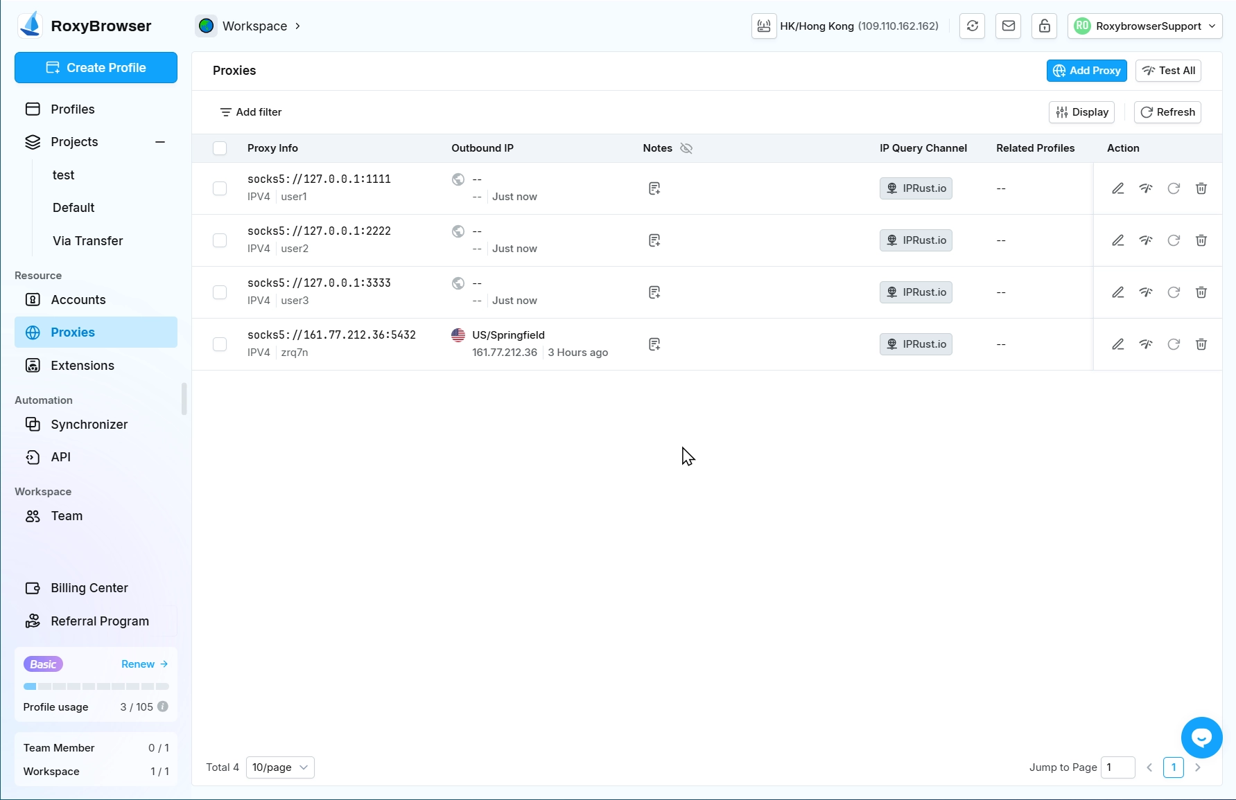Viewport: 1236px width, 800px height.
Task: Collapse the Projects section
Action: pyautogui.click(x=160, y=142)
